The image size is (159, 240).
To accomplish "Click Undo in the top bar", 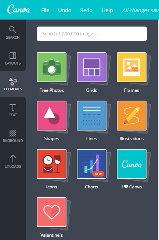I will click(65, 10).
